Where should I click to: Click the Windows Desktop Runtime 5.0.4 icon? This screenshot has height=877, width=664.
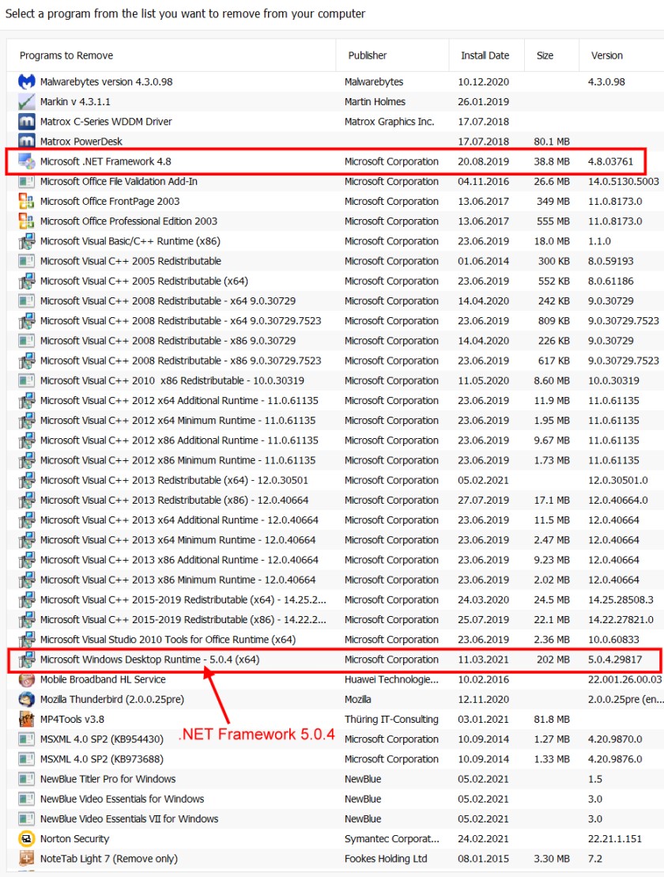point(26,660)
